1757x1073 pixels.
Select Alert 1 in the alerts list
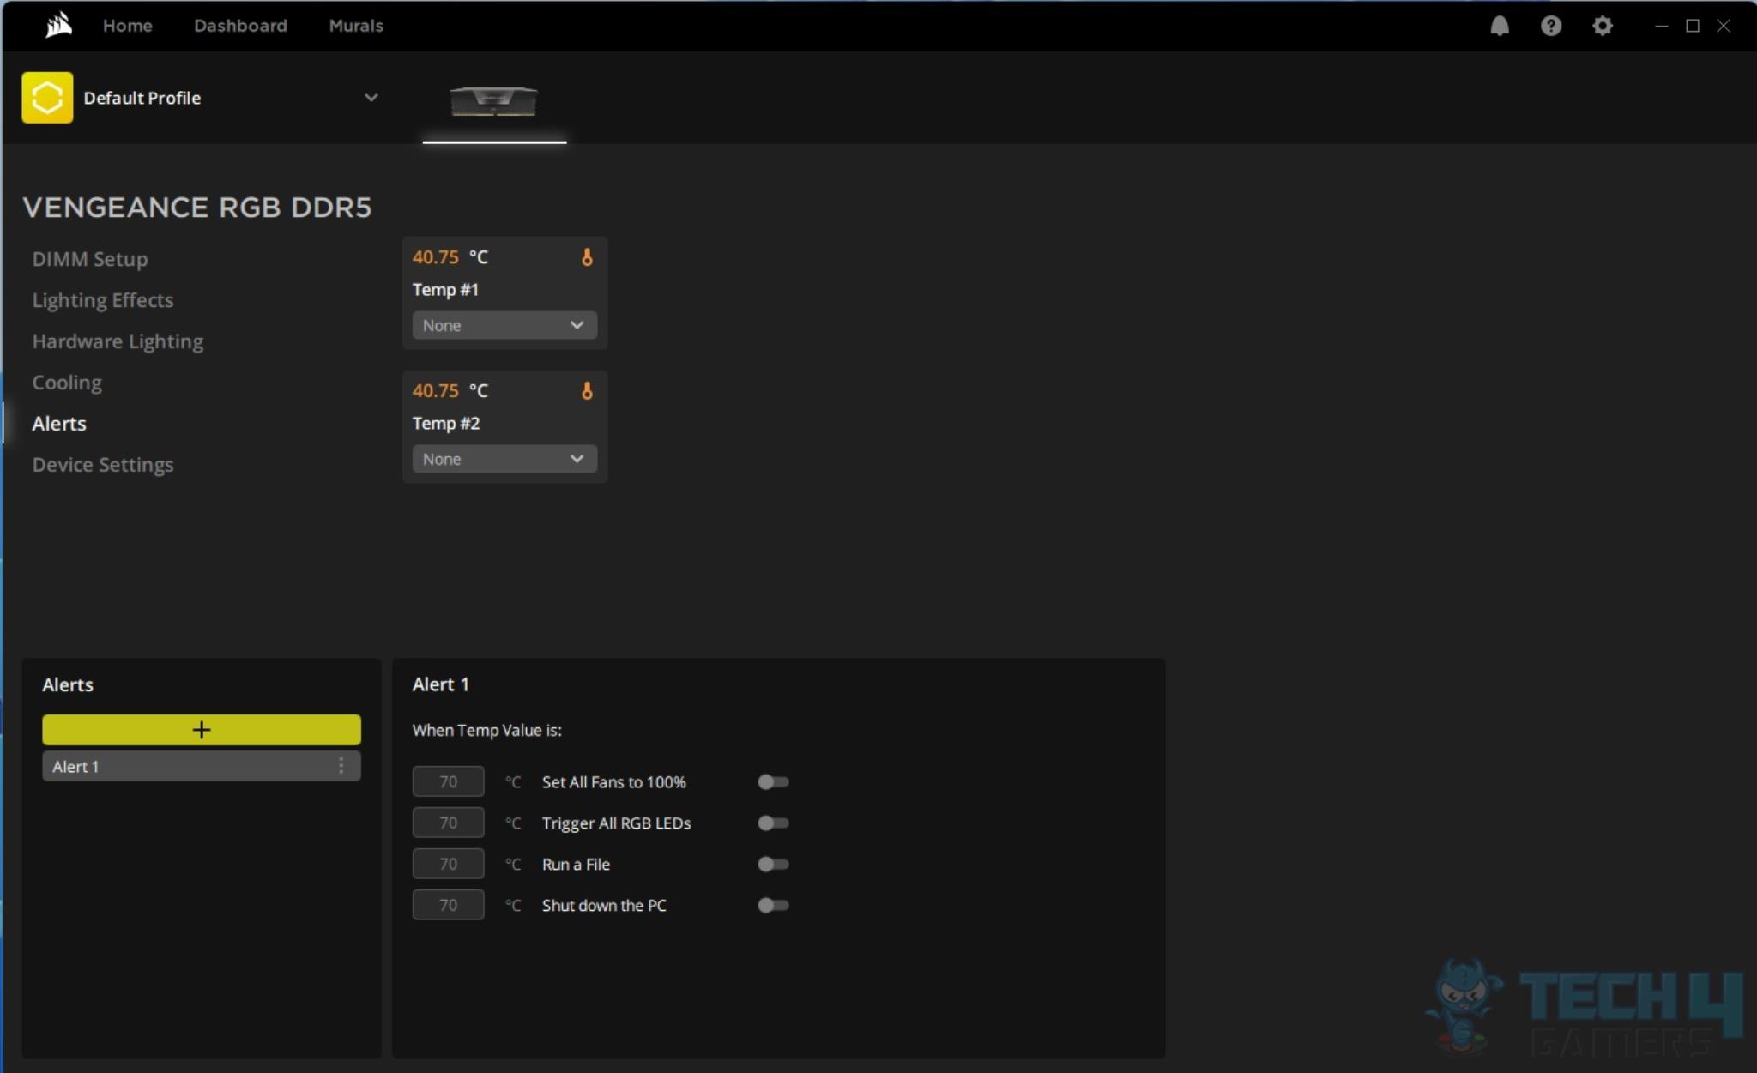click(202, 767)
